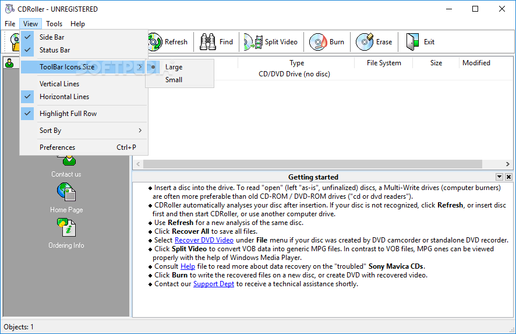Select Small toolbar icon size
Image resolution: width=516 pixels, height=334 pixels.
180,80
